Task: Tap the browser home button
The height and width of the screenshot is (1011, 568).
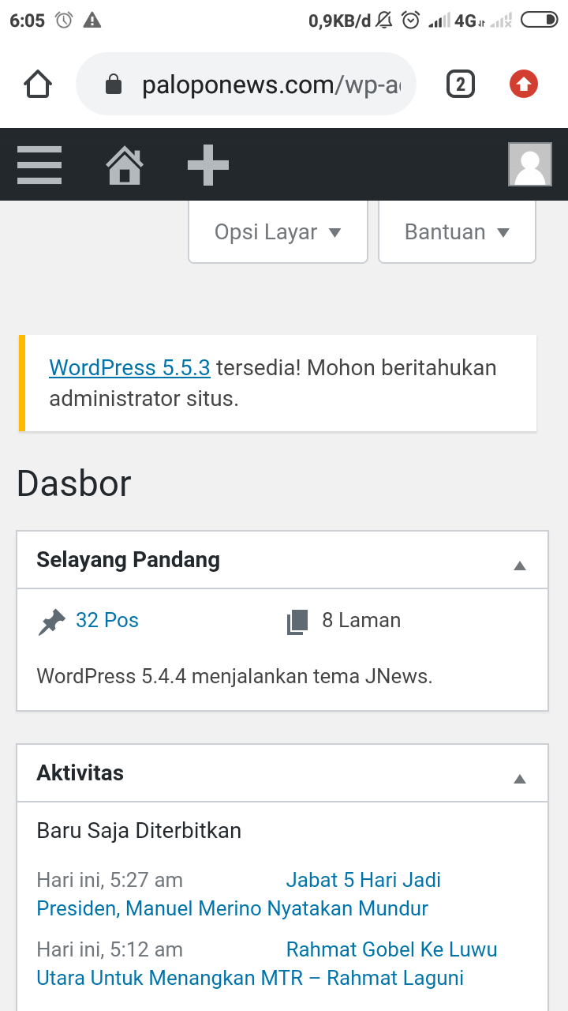Action: point(38,84)
